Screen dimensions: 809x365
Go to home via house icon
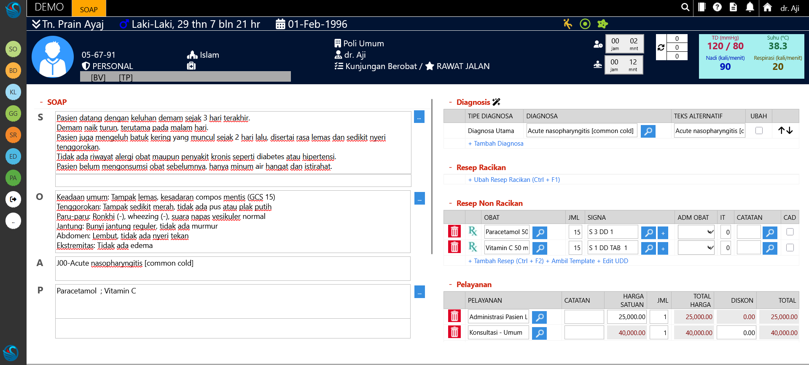point(767,7)
